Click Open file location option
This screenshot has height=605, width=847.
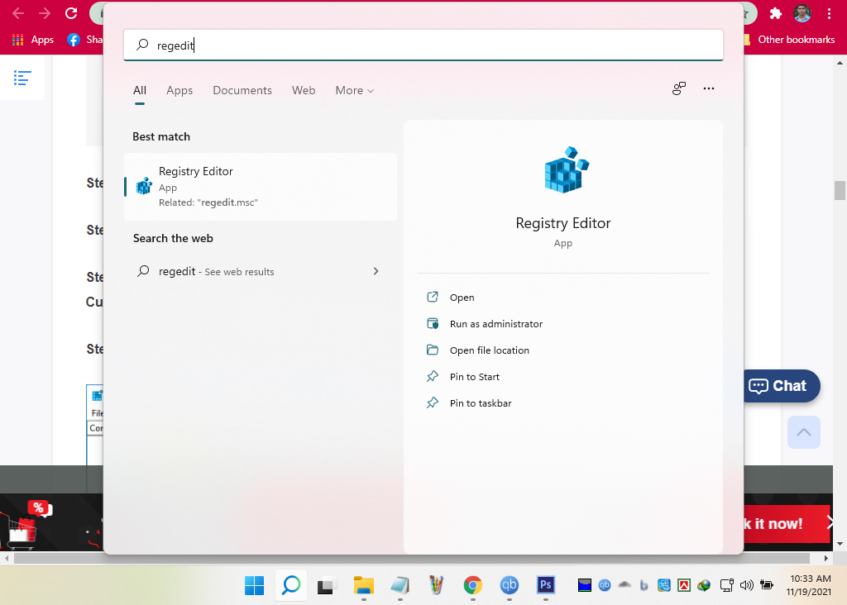coord(489,350)
